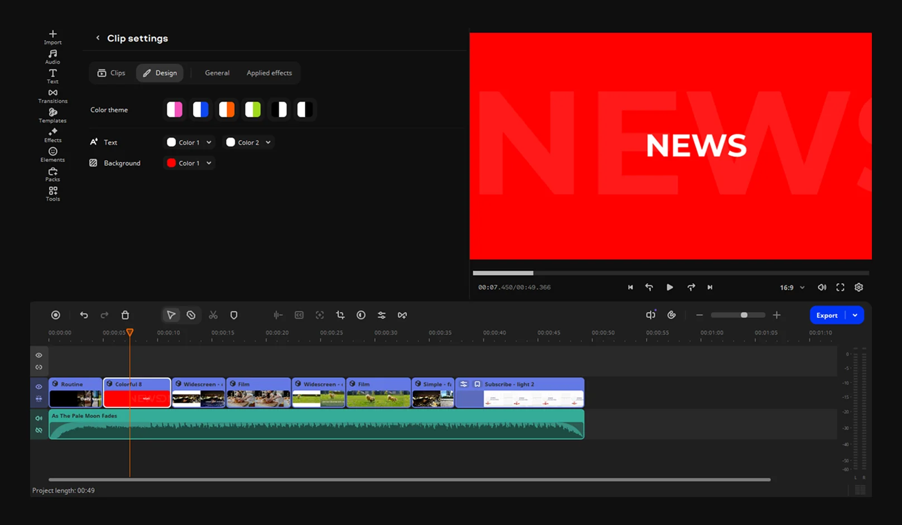Screen dimensions: 902x525
Task: Toggle visibility of the main video track
Action: (39, 386)
